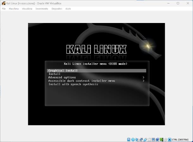Click the USB devices indicator icon
Image resolution: width=193 pixels, height=142 pixels.
click(145, 139)
